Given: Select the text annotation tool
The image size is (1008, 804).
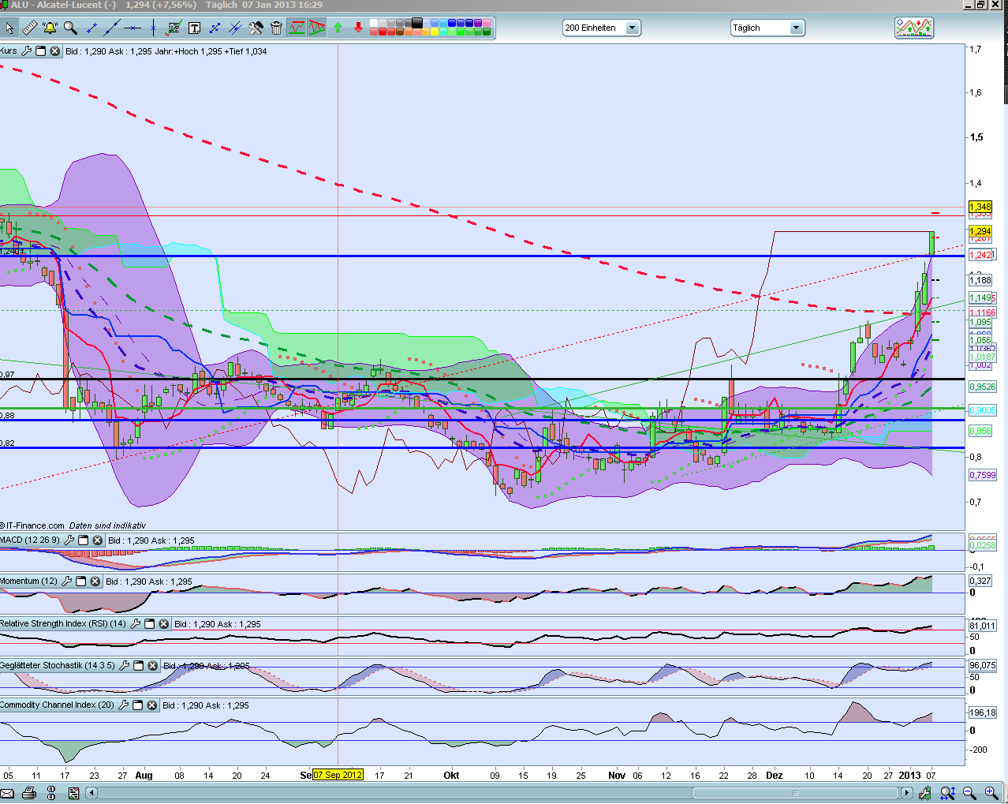Looking at the screenshot, I should (194, 28).
